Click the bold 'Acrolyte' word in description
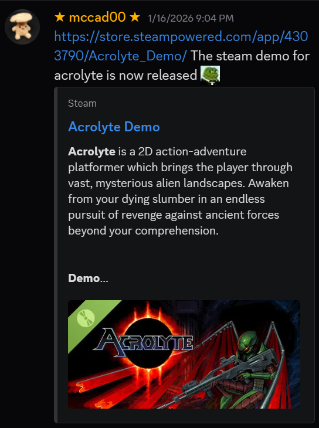Screen dimensions: 319x428 (x=91, y=151)
